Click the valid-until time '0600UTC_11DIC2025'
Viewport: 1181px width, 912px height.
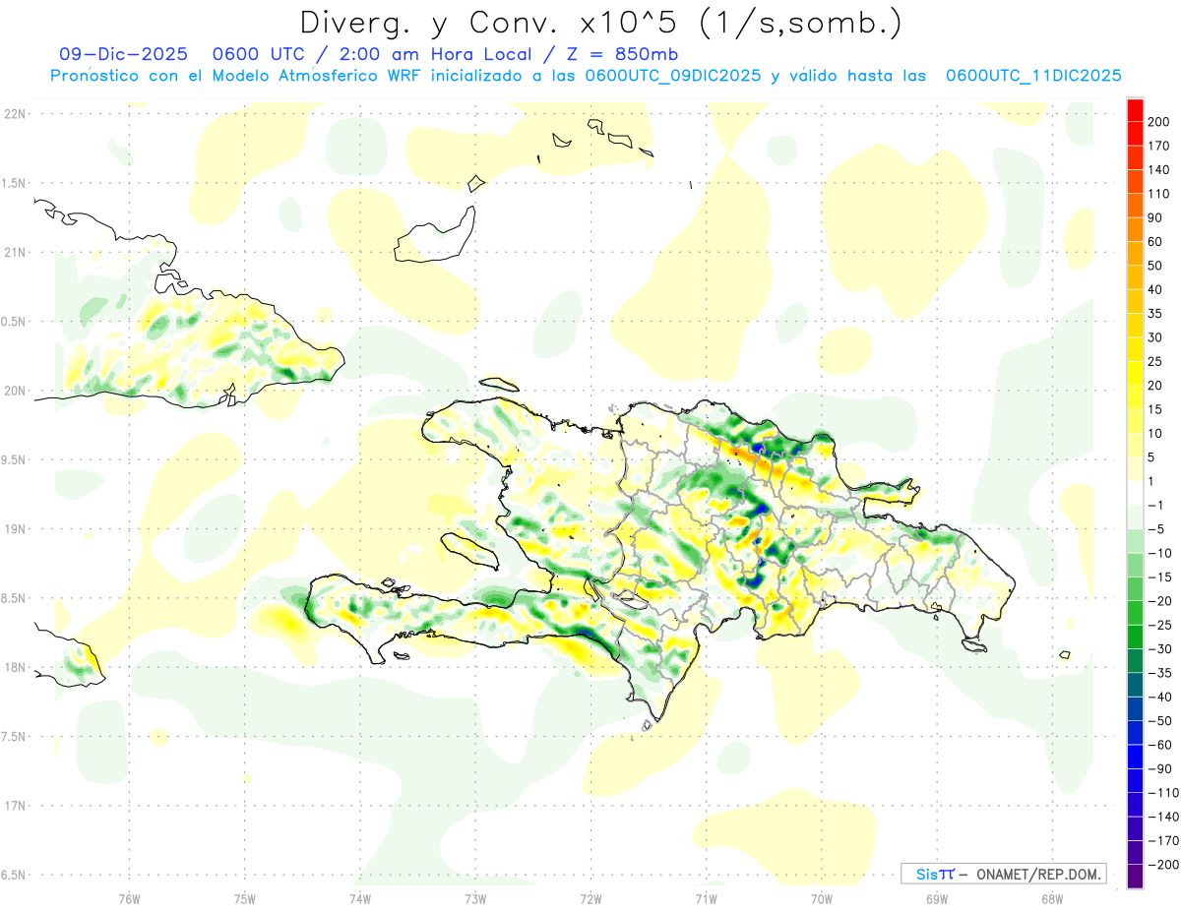point(1033,76)
